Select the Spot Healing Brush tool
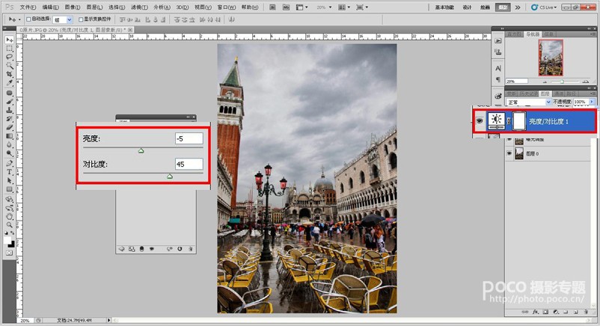 pos(10,93)
